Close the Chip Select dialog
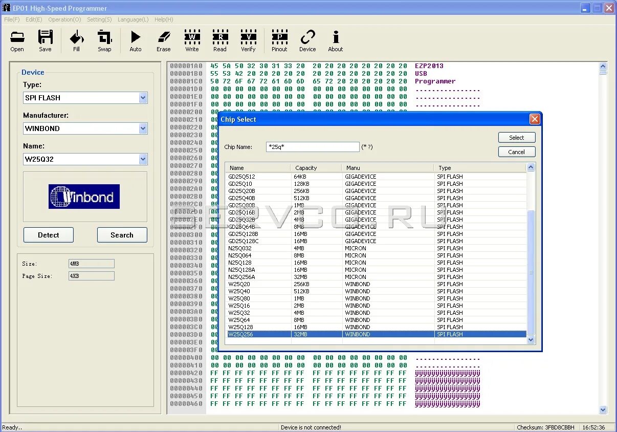Screen dimensions: 617x432 point(535,119)
